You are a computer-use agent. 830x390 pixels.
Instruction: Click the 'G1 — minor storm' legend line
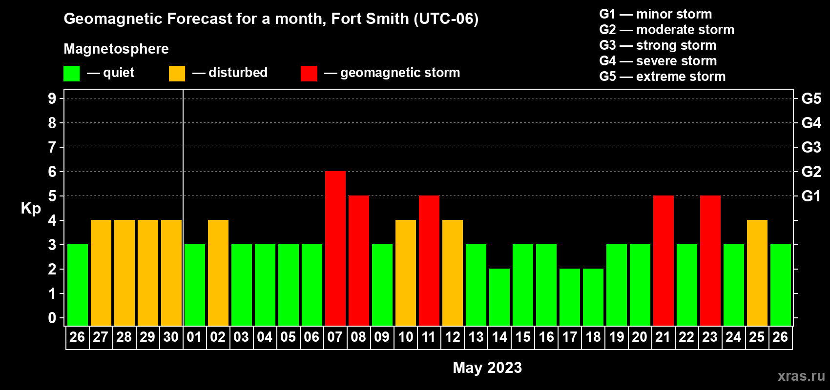656,14
